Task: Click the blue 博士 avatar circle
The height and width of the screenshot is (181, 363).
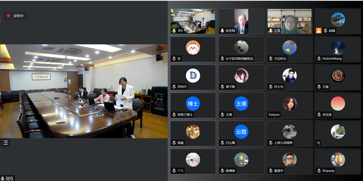Action: [x=193, y=103]
